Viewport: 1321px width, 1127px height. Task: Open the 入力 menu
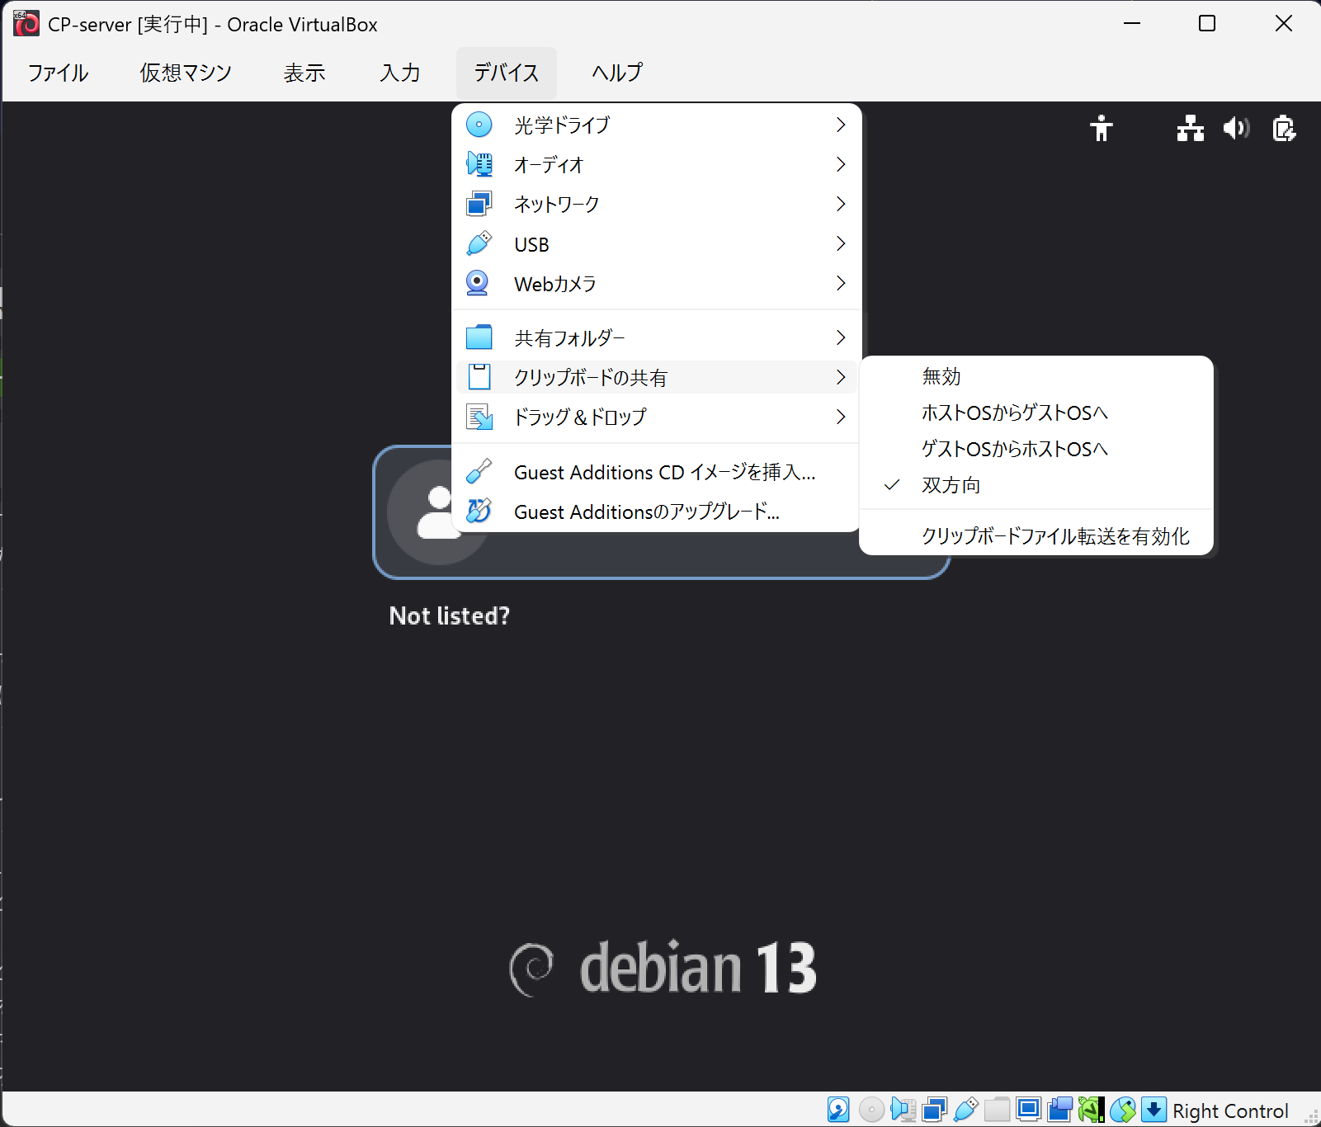[400, 73]
